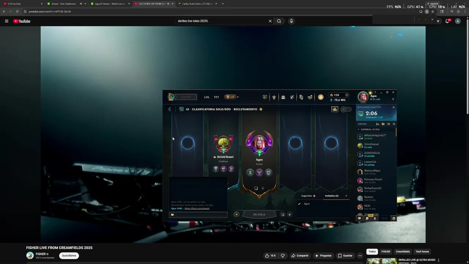Click the YouTube search magnifier button

click(279, 21)
